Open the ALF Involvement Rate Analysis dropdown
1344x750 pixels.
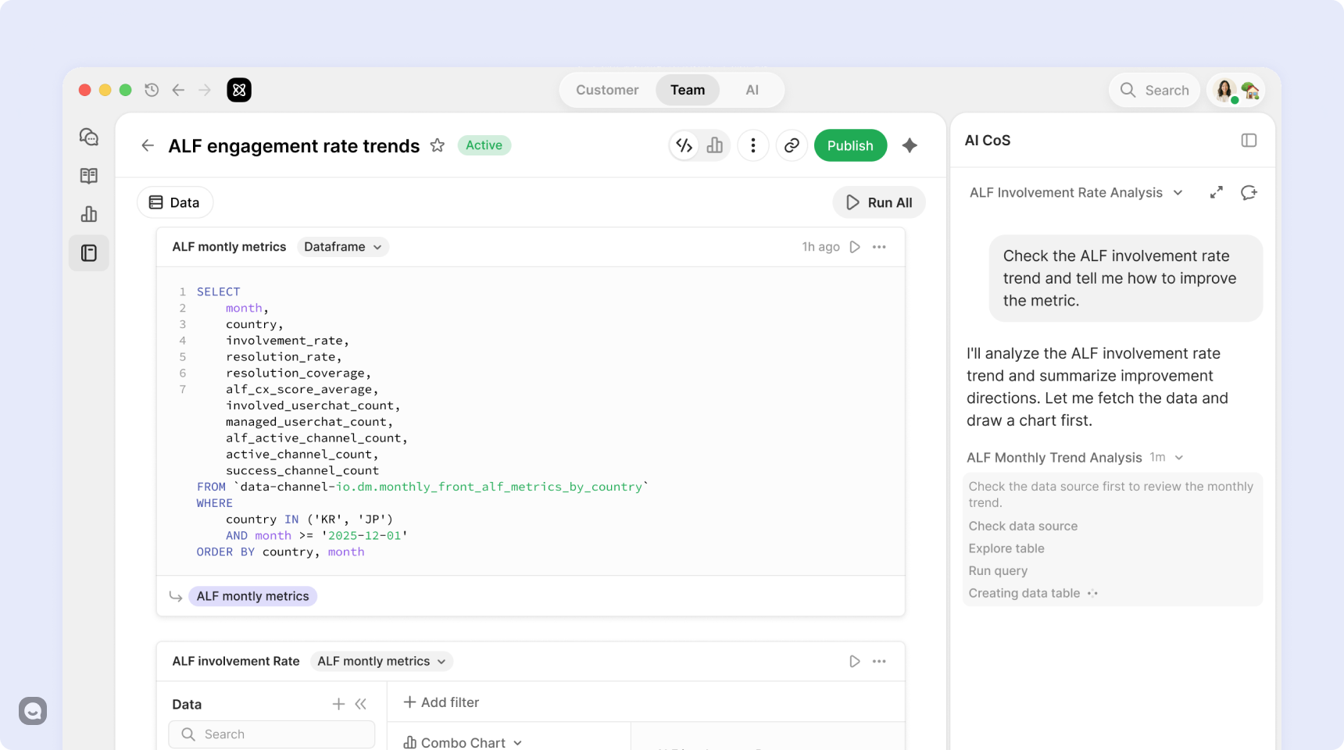click(1076, 193)
